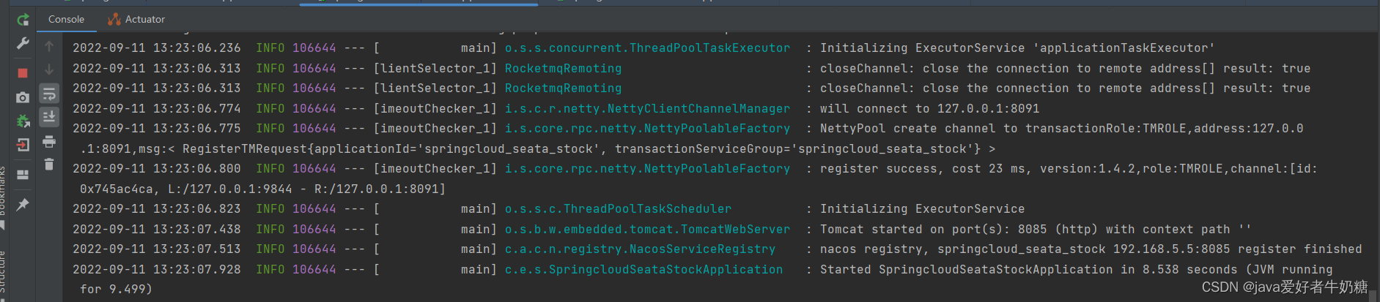Click RegisterTMRequest wrapped log line

[x=537, y=149]
